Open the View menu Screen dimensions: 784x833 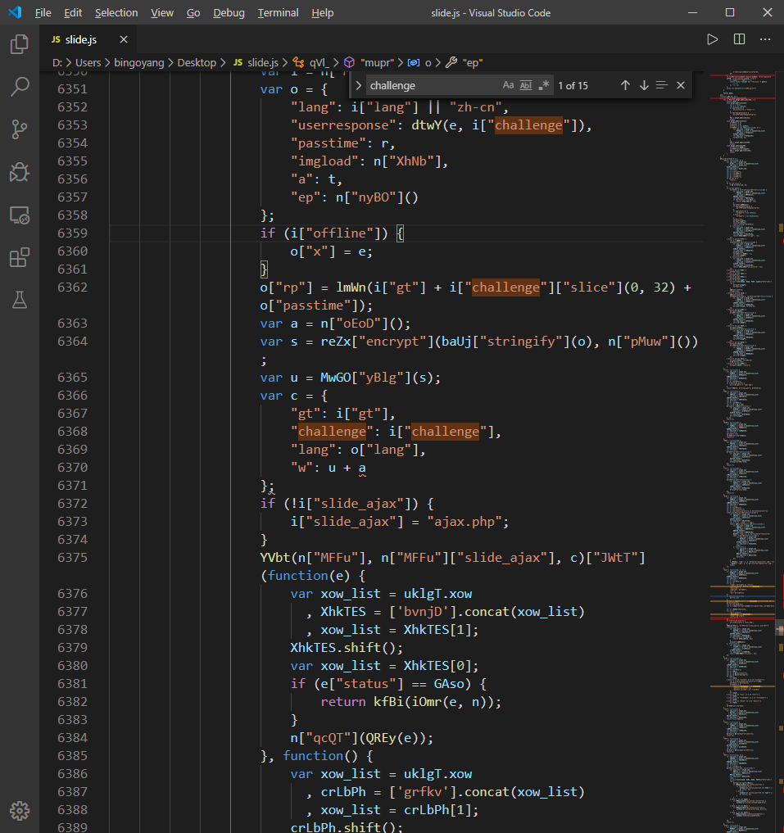click(x=162, y=13)
